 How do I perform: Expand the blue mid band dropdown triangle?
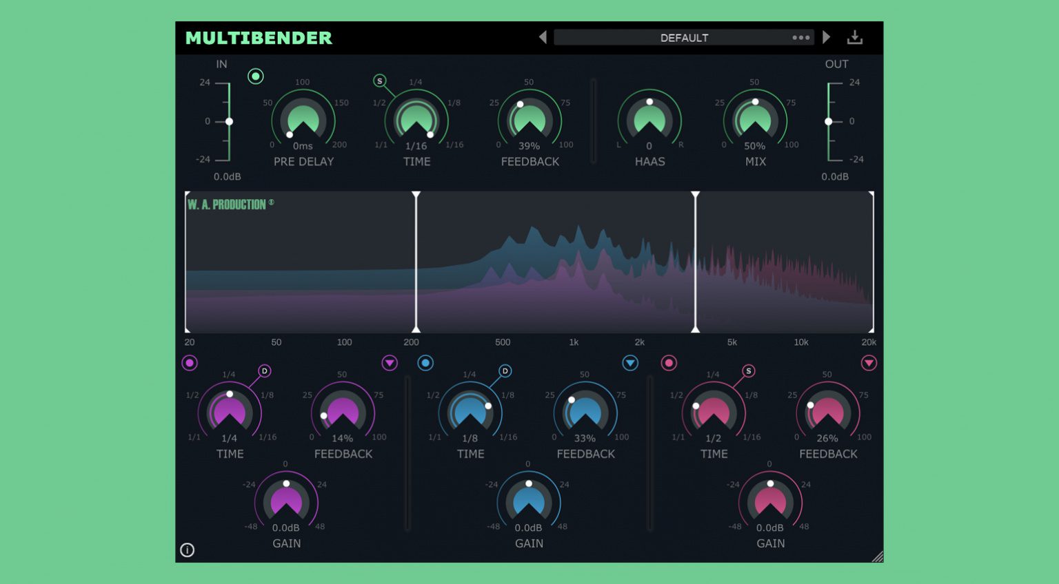pos(630,363)
